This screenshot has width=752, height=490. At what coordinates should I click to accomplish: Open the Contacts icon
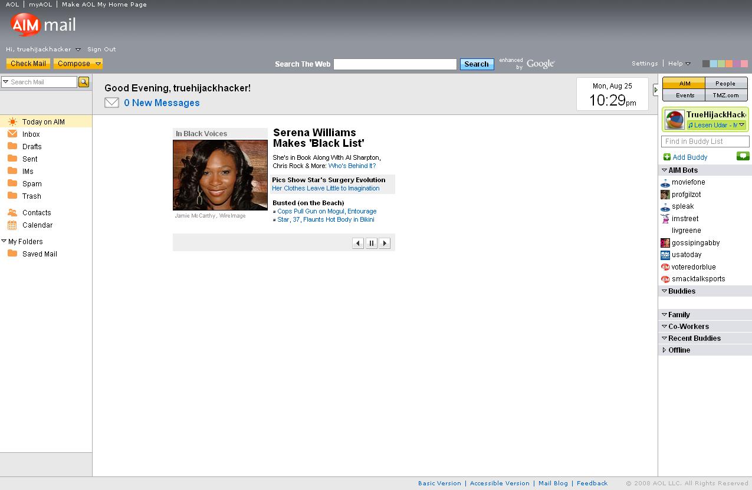(12, 212)
